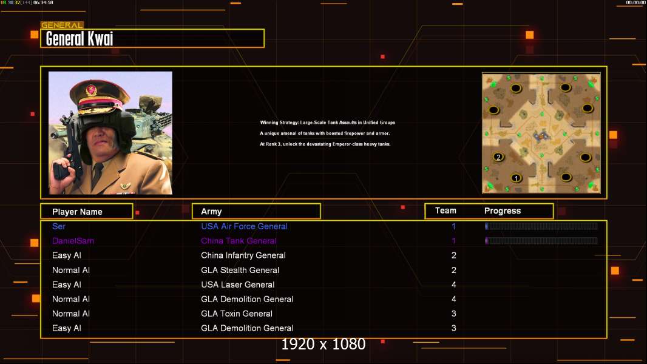Click the GLA Stealth General army entry
Image resolution: width=647 pixels, height=364 pixels.
pos(240,270)
